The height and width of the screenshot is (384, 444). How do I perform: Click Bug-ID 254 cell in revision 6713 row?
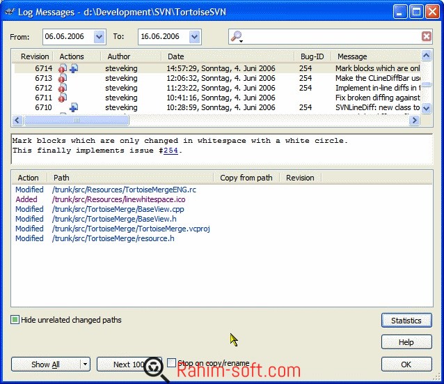point(306,78)
